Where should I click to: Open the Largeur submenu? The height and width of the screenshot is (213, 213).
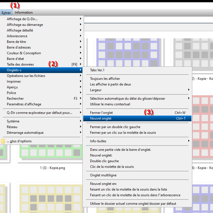click(137, 90)
